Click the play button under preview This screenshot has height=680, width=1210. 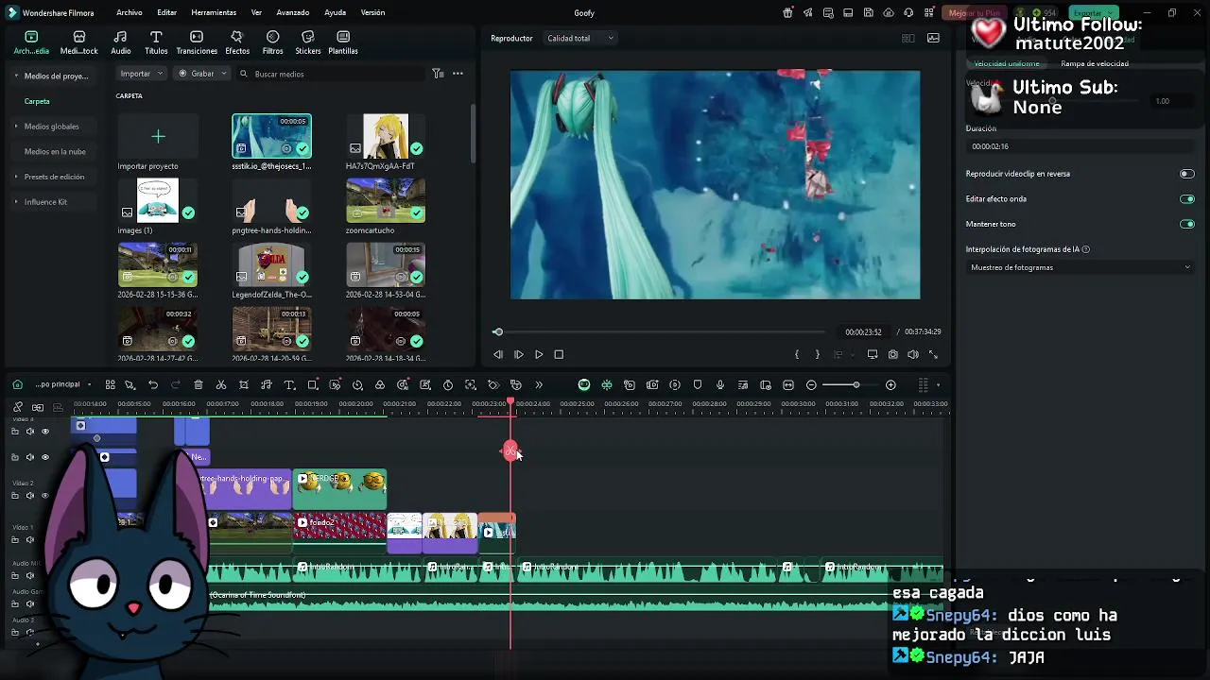click(539, 354)
